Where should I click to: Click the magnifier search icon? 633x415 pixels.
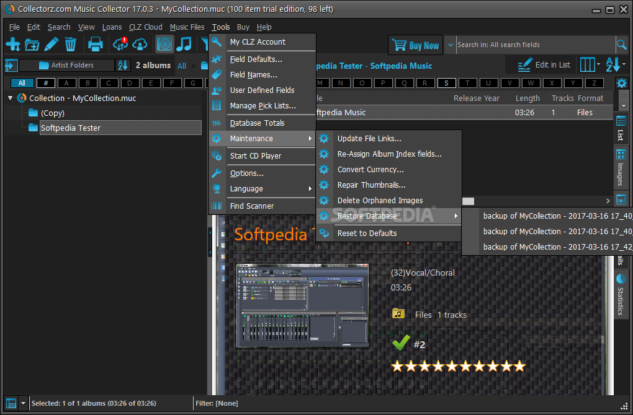(622, 45)
